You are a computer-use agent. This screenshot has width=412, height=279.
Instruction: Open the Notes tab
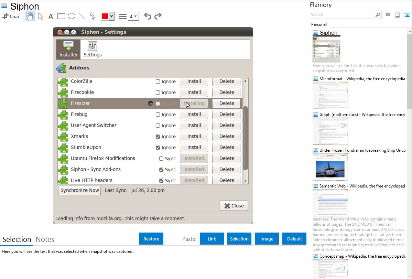point(45,239)
